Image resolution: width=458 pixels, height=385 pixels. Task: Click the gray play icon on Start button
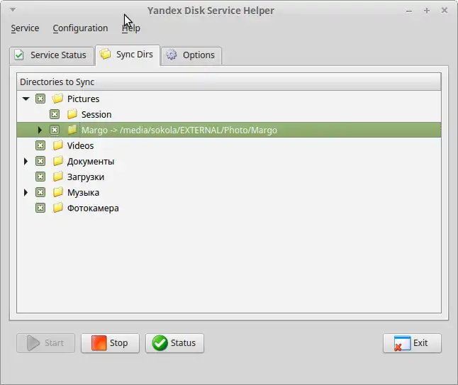[x=33, y=342]
